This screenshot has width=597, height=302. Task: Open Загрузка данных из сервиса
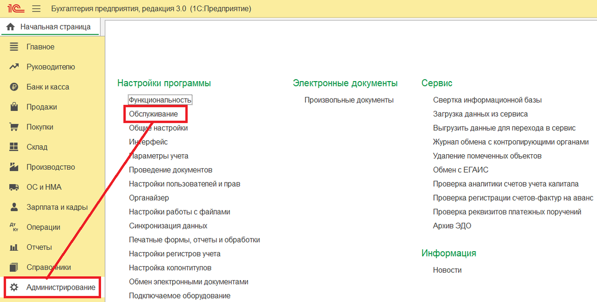481,114
